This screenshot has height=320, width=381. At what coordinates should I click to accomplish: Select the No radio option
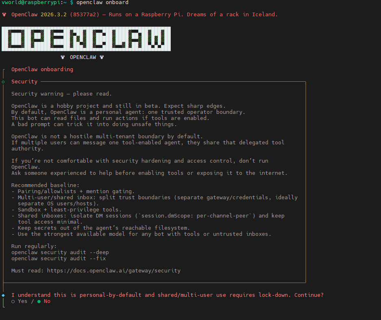[x=44, y=301]
